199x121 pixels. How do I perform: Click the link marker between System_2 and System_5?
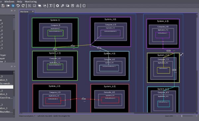84,99
